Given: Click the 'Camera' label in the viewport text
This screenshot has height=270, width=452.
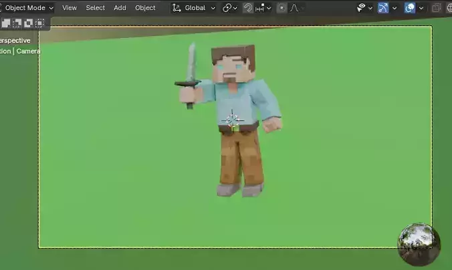Looking at the screenshot, I should (x=28, y=51).
